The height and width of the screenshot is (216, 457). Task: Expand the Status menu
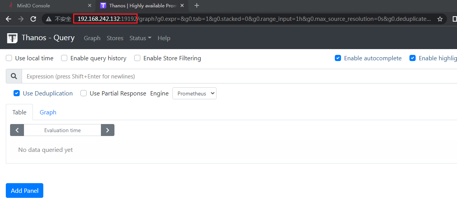click(x=140, y=38)
